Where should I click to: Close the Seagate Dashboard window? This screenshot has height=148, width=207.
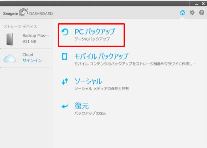[203, 4]
